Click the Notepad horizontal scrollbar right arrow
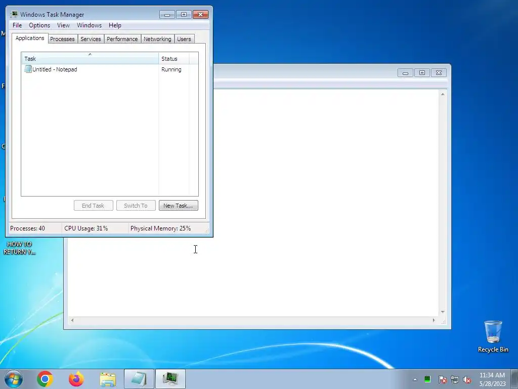 pyautogui.click(x=434, y=320)
